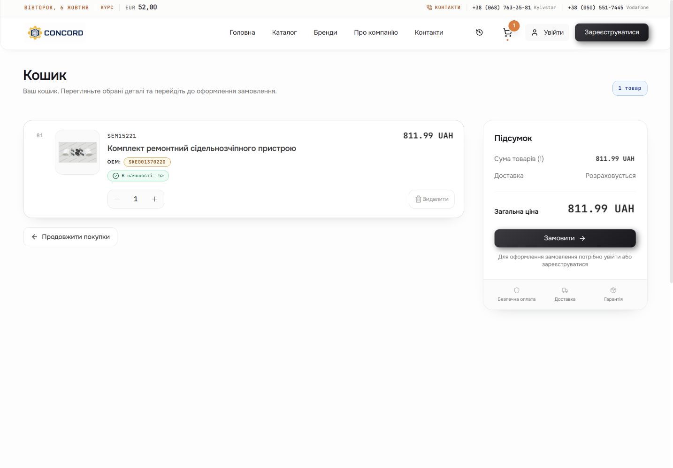Open the product thumbnail image

coord(77,152)
